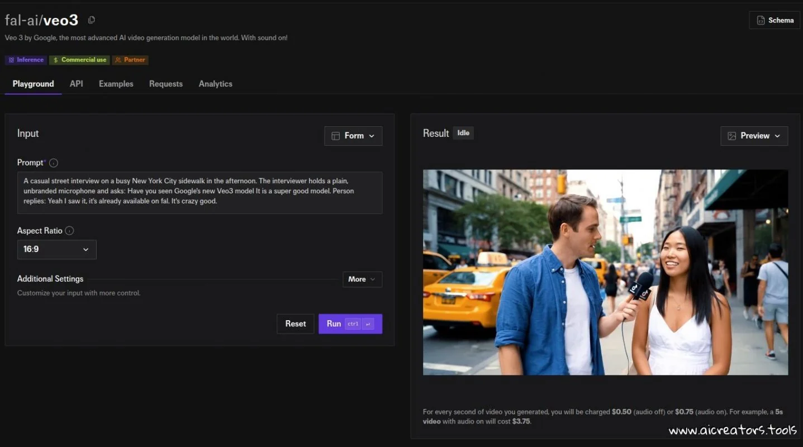Screen dimensions: 803x447
Task: Click the Result panel heading
Action: pos(436,133)
